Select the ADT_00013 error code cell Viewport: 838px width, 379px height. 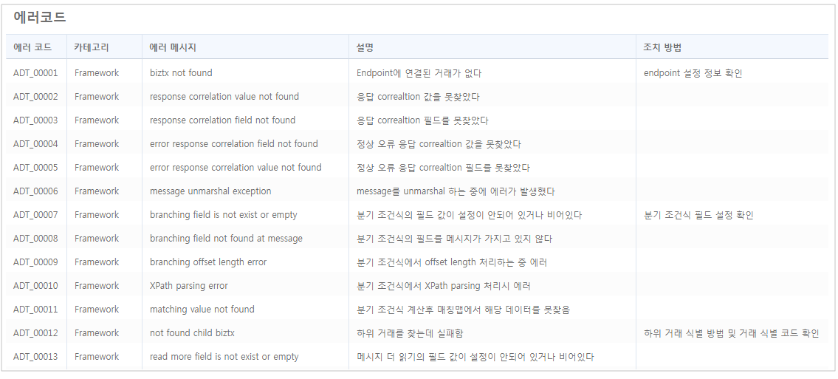pos(35,357)
